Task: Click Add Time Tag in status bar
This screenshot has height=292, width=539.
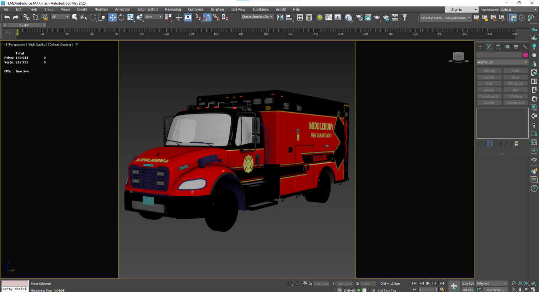Action: pyautogui.click(x=387, y=290)
